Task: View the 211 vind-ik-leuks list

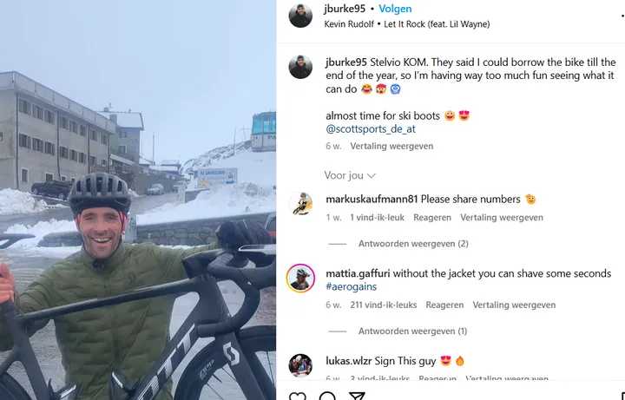Action: 384,305
